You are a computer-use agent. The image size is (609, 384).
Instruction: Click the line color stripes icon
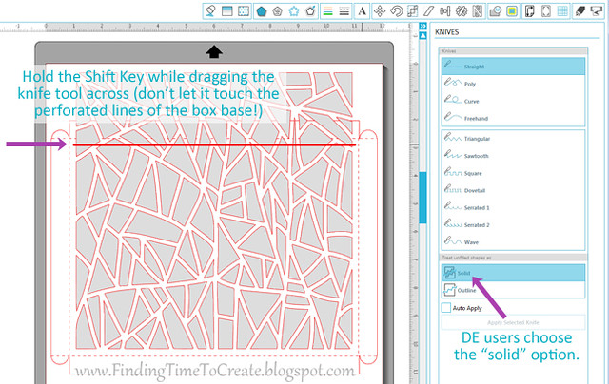pyautogui.click(x=328, y=11)
